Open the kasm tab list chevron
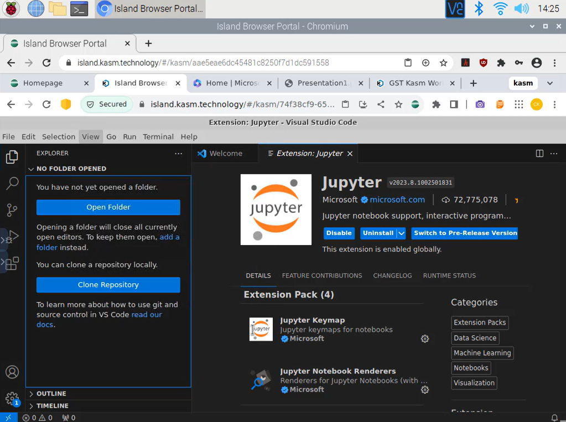The image size is (566, 422). tap(550, 83)
